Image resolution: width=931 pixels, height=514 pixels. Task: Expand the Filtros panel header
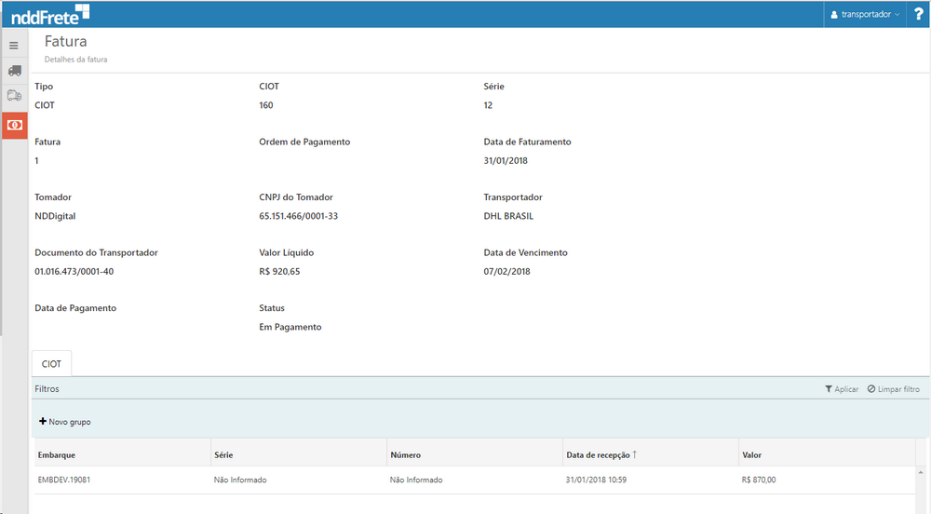point(47,388)
